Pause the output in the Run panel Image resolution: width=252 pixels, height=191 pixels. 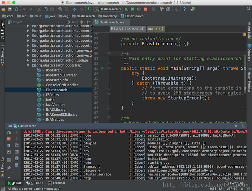pos(9,145)
